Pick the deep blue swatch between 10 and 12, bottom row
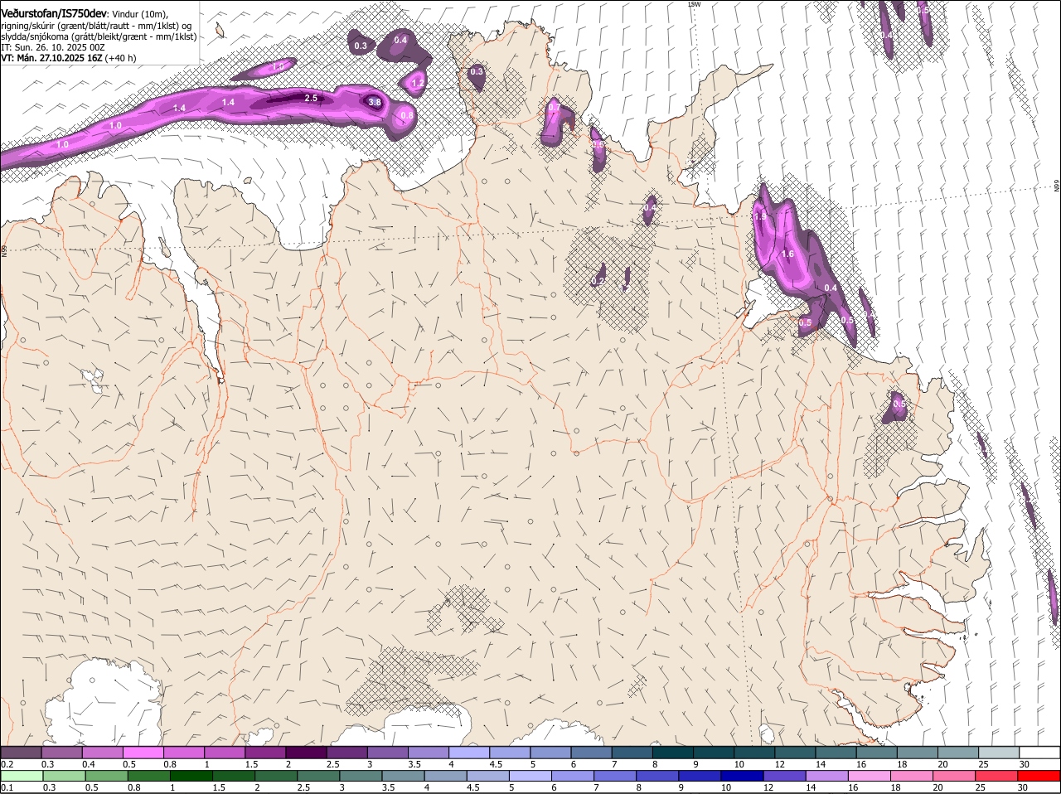The height and width of the screenshot is (794, 1061). point(742,776)
